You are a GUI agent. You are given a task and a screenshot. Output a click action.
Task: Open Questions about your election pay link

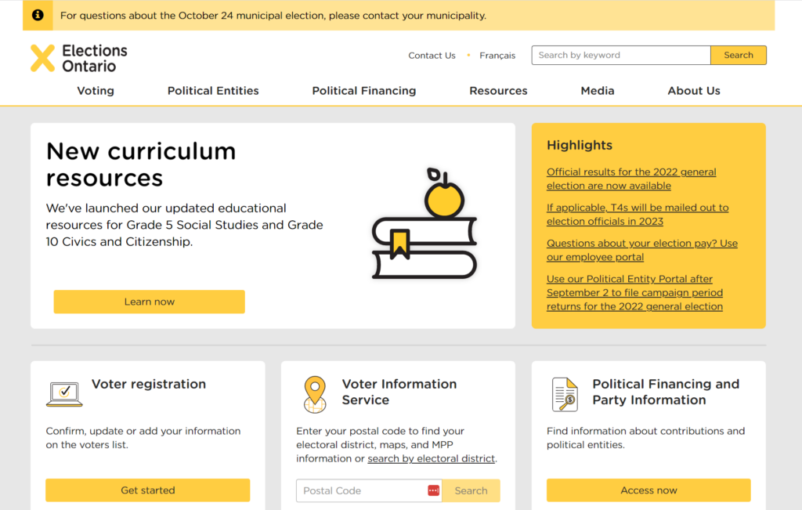click(642, 250)
